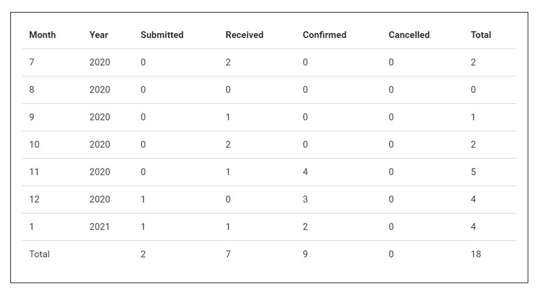Select the row total 5 for month 11
The height and width of the screenshot is (298, 538).
[473, 172]
